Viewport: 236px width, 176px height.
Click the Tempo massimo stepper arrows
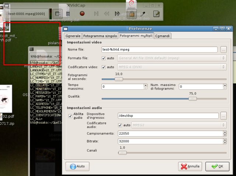[x=146, y=87]
